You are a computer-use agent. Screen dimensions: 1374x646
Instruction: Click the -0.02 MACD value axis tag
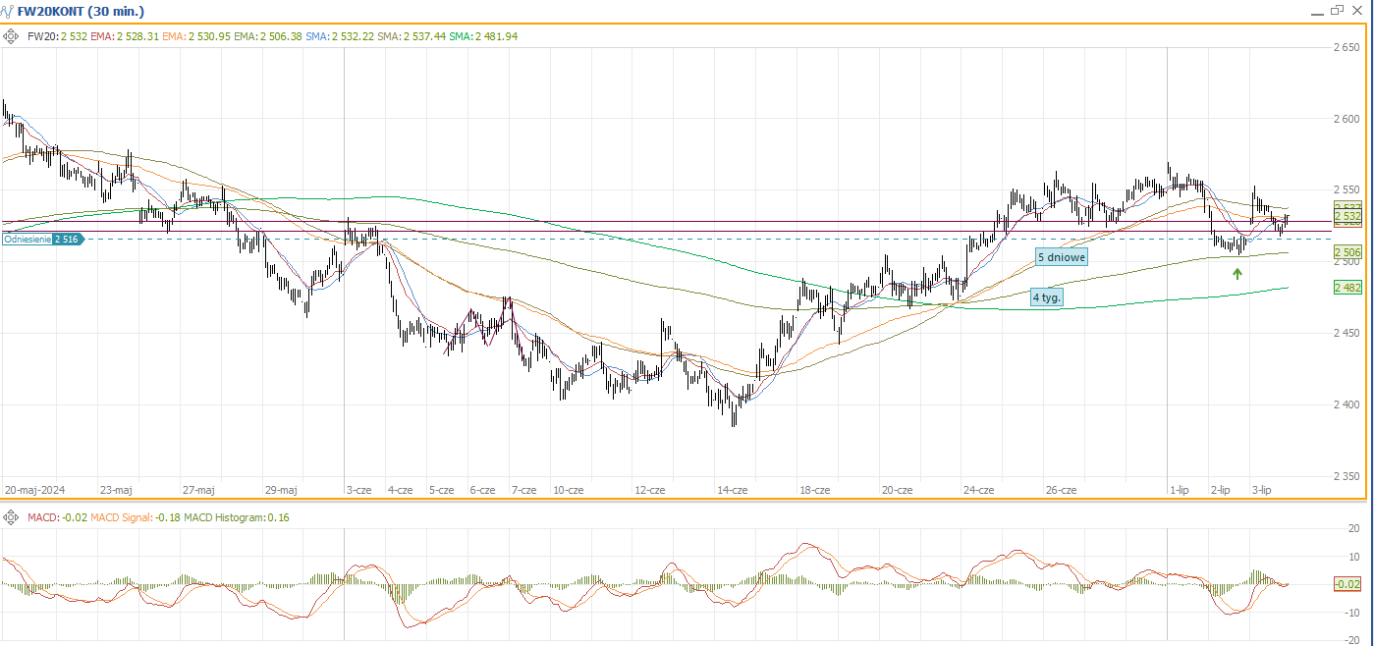1347,584
